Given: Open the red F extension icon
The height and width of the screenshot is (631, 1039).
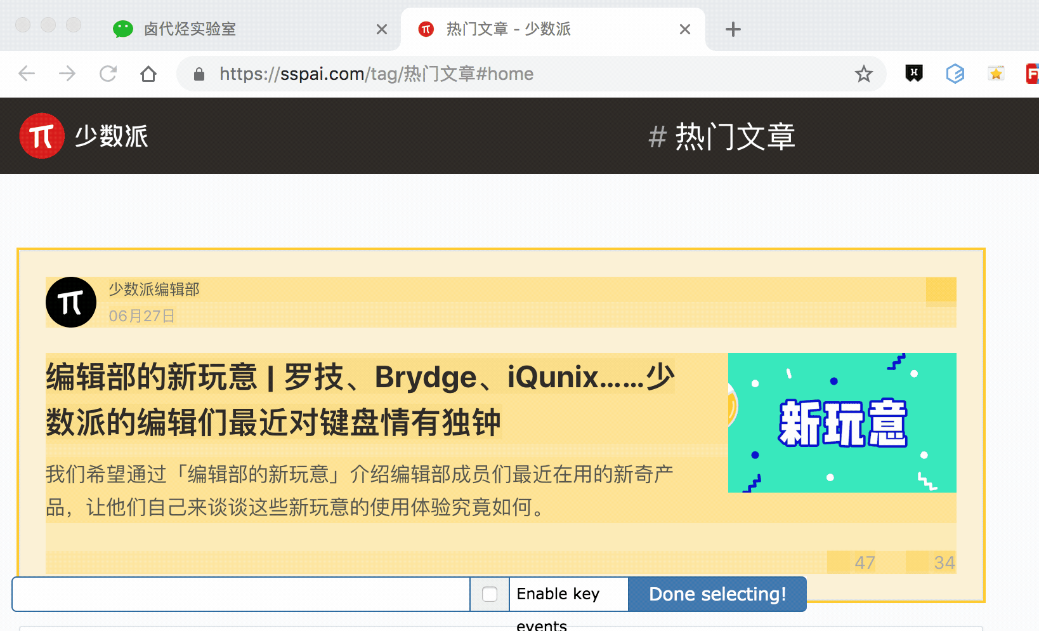Looking at the screenshot, I should click(x=1032, y=74).
